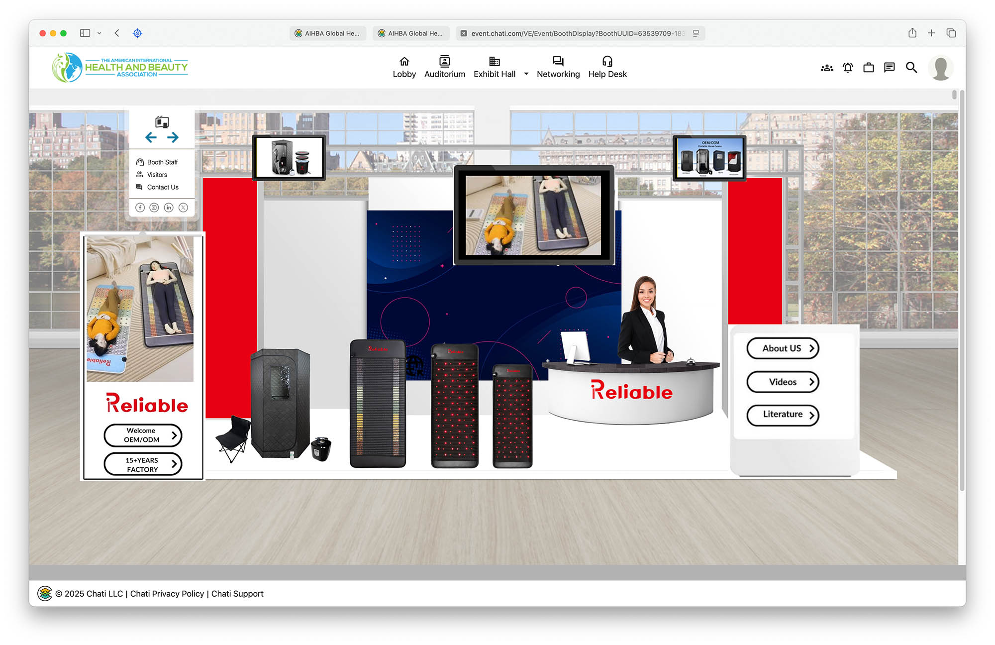Open Safari sidebar options chevron

click(99, 33)
